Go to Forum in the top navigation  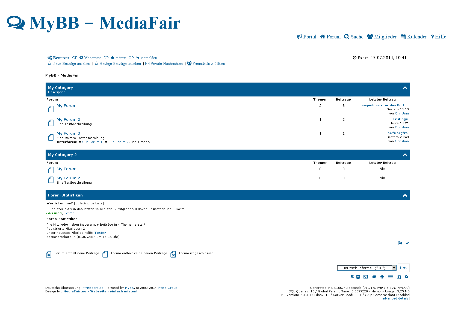(330, 37)
